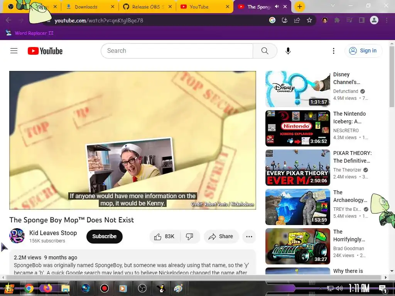This screenshot has width=395, height=296.
Task: Open the red record app in taskbar
Action: [x=104, y=288]
